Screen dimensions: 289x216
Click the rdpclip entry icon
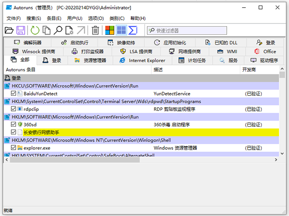click(x=20, y=109)
